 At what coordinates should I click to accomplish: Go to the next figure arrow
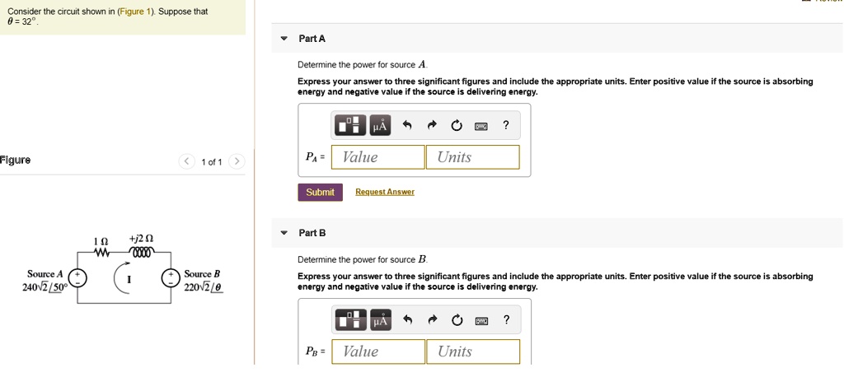tap(237, 161)
